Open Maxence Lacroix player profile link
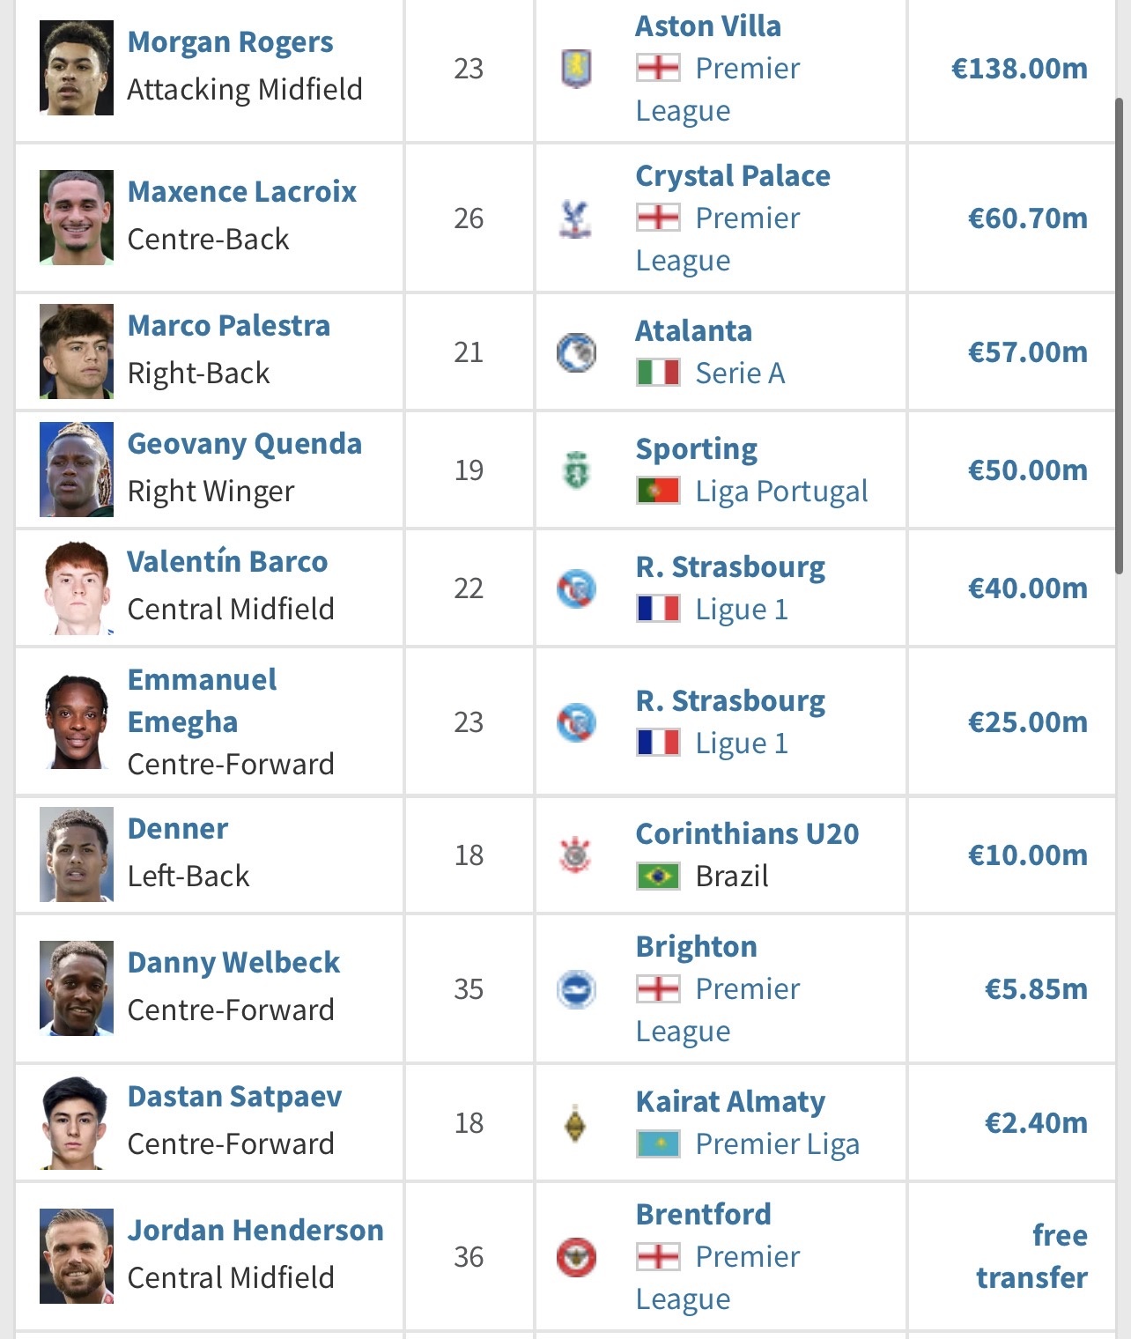Viewport: 1131px width, 1339px height. (x=241, y=191)
